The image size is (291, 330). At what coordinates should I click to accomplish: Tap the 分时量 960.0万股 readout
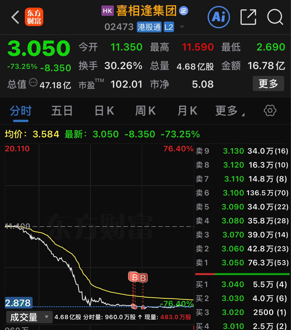coord(110,317)
